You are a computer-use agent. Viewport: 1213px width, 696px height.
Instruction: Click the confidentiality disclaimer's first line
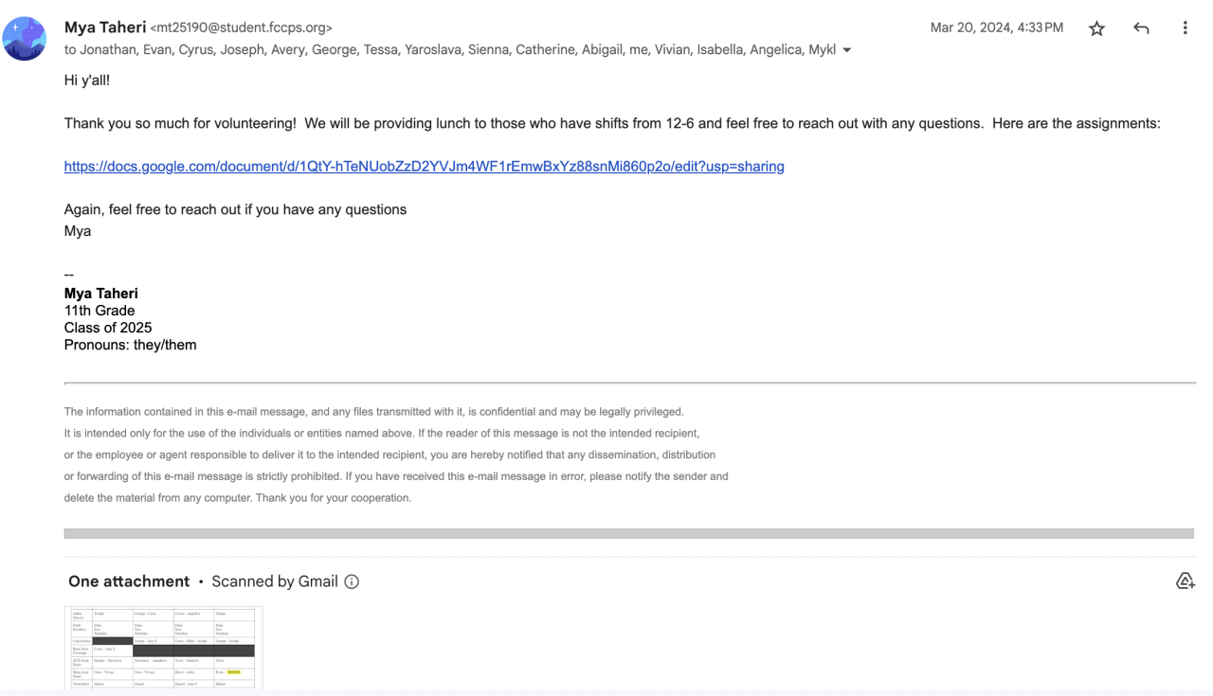pyautogui.click(x=373, y=412)
